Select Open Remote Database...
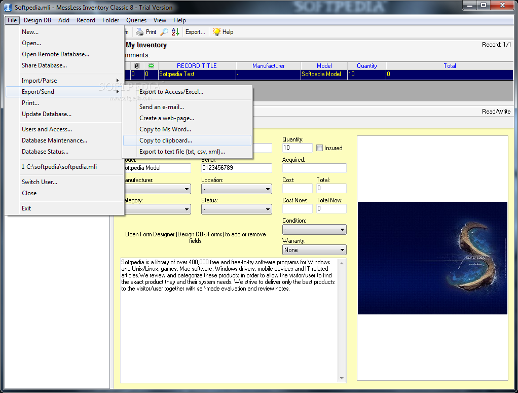Screen dimensions: 518x393 (x=64, y=54)
